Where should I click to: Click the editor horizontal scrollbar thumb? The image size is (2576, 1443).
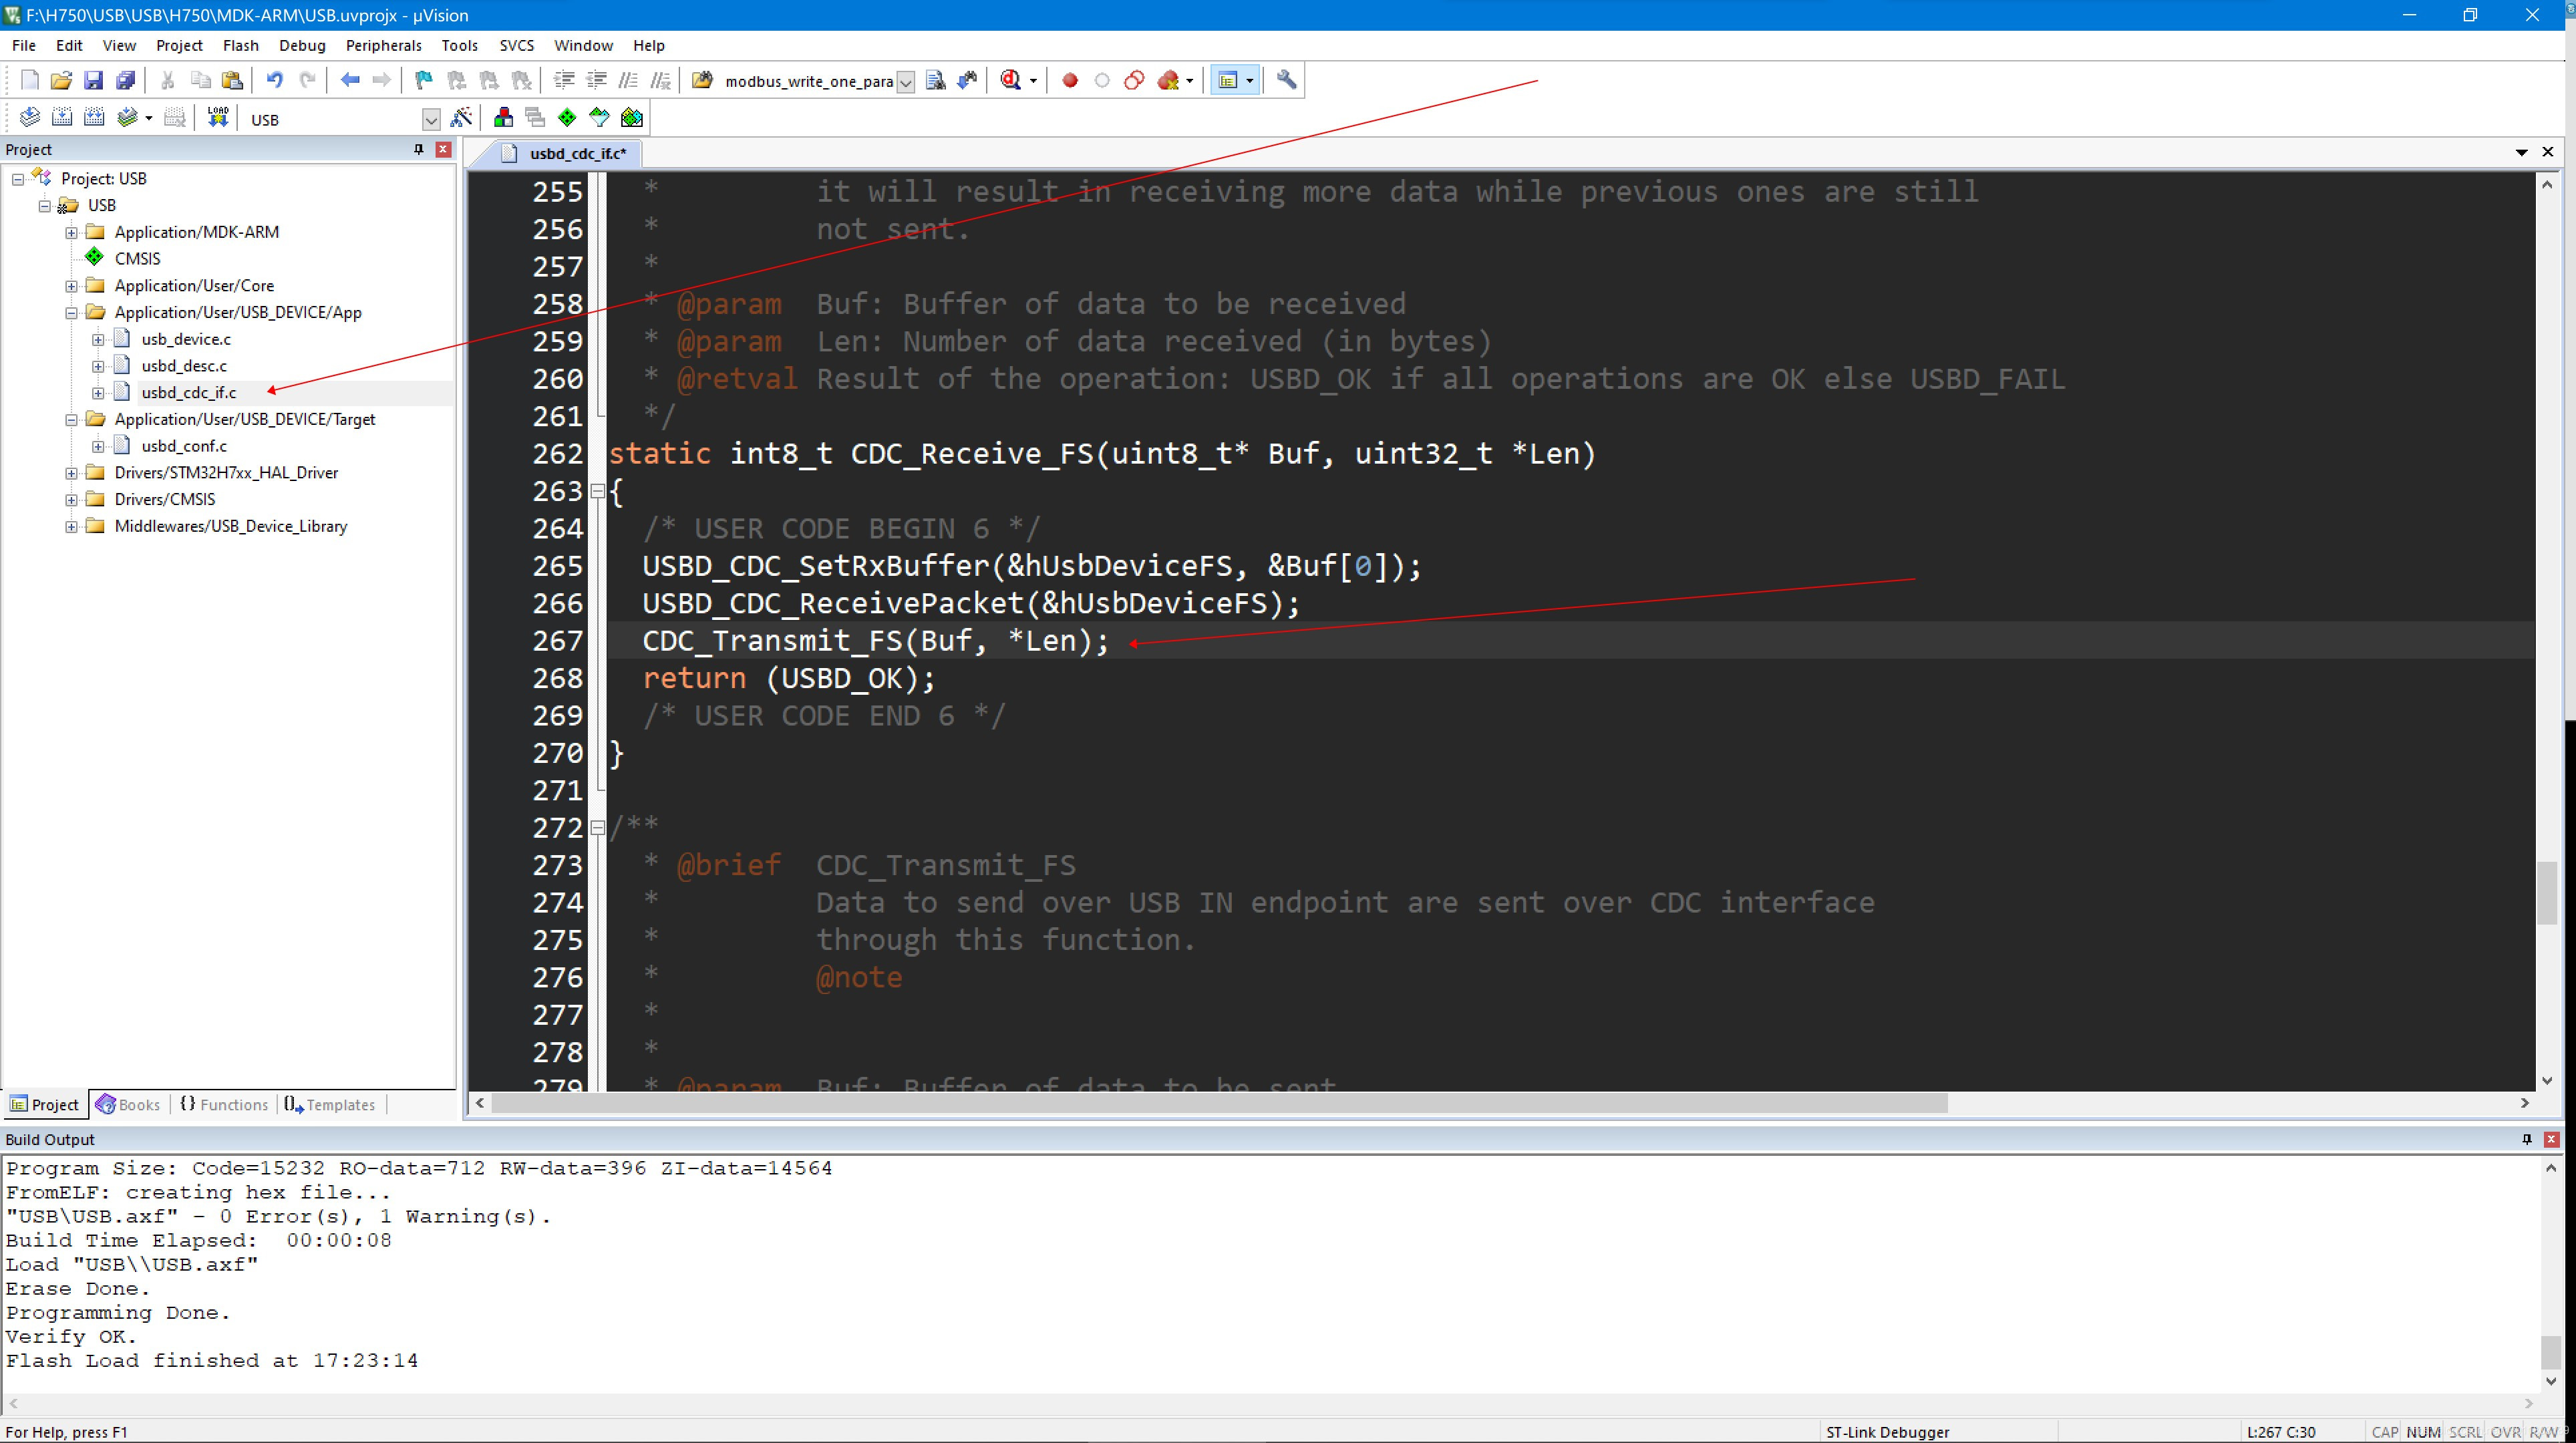[x=1219, y=1103]
